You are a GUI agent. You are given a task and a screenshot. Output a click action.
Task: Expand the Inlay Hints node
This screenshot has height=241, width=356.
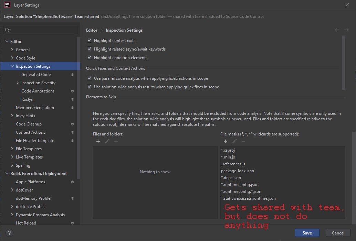12,116
